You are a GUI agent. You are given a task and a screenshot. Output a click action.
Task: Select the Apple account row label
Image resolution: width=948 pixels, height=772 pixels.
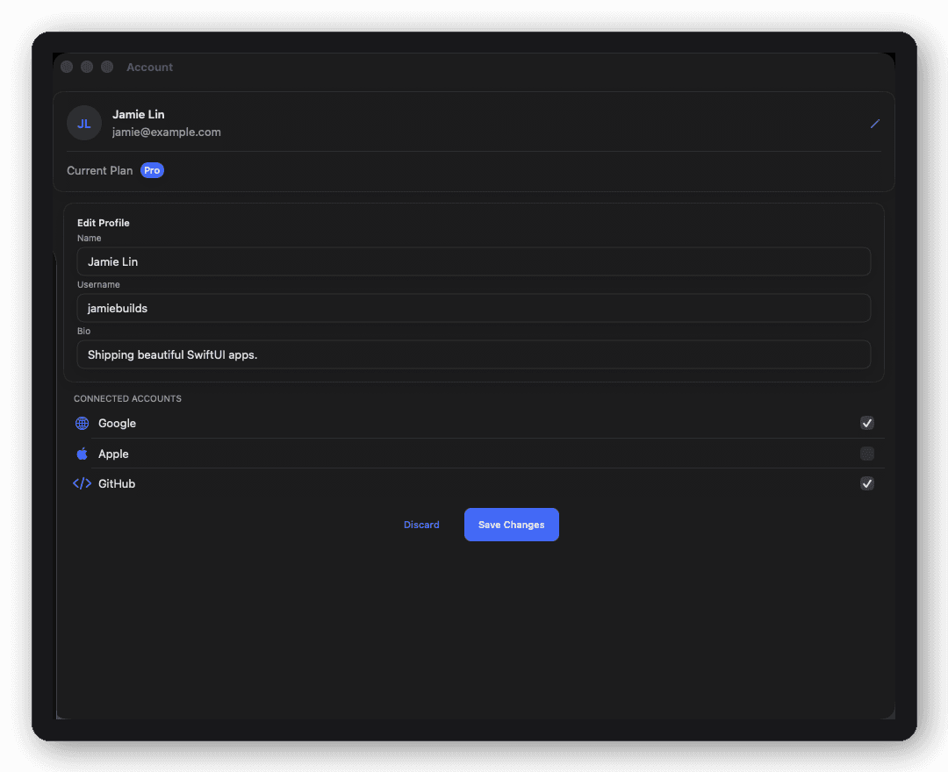pyautogui.click(x=113, y=454)
